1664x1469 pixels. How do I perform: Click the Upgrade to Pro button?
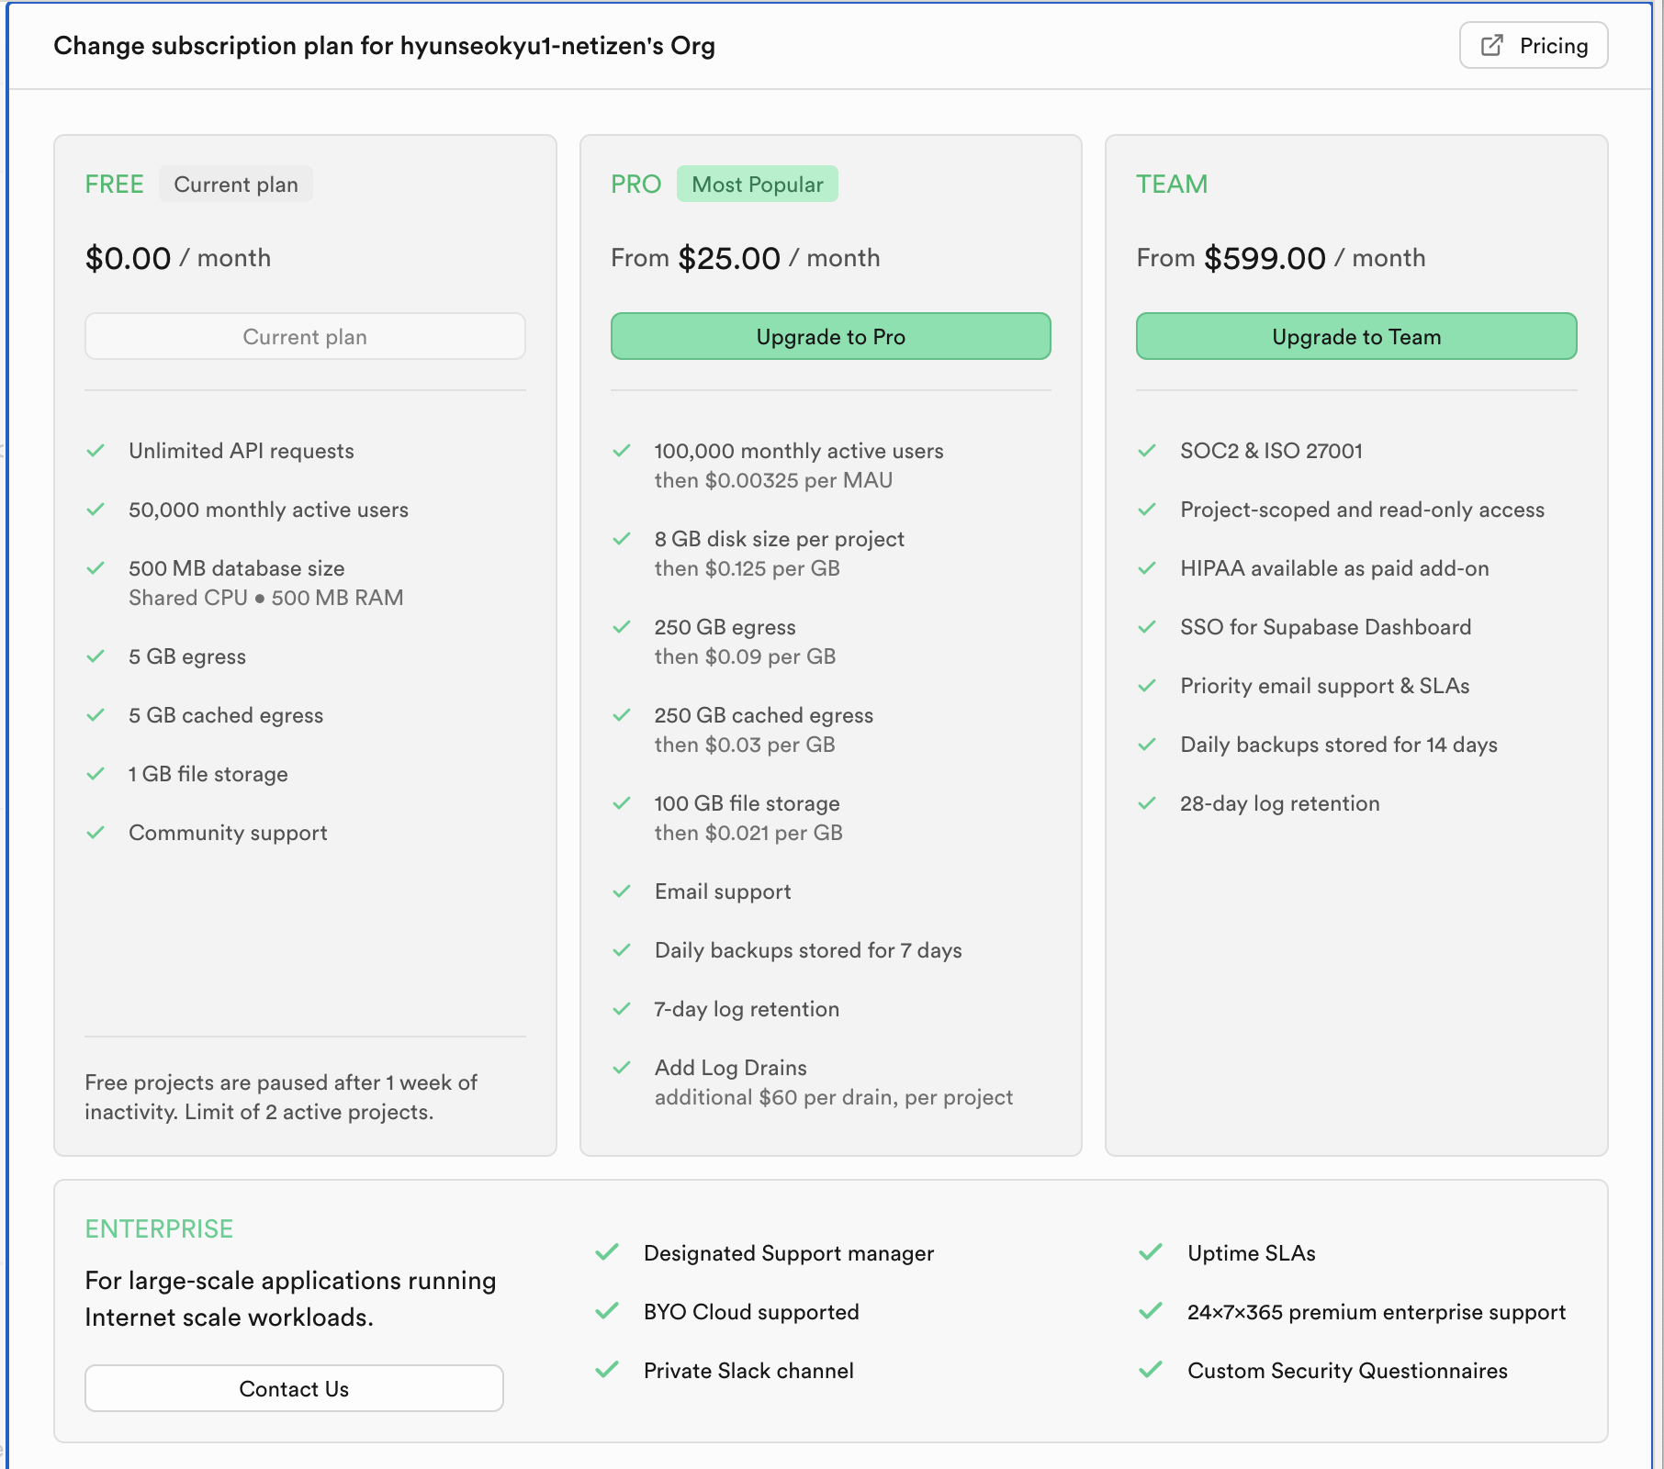(831, 336)
